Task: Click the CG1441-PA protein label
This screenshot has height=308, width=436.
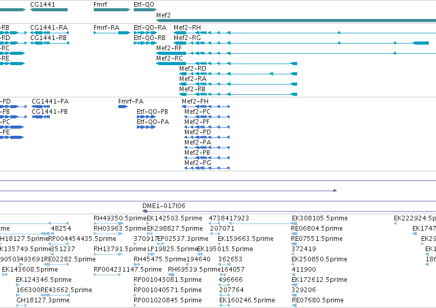Action: [50, 101]
